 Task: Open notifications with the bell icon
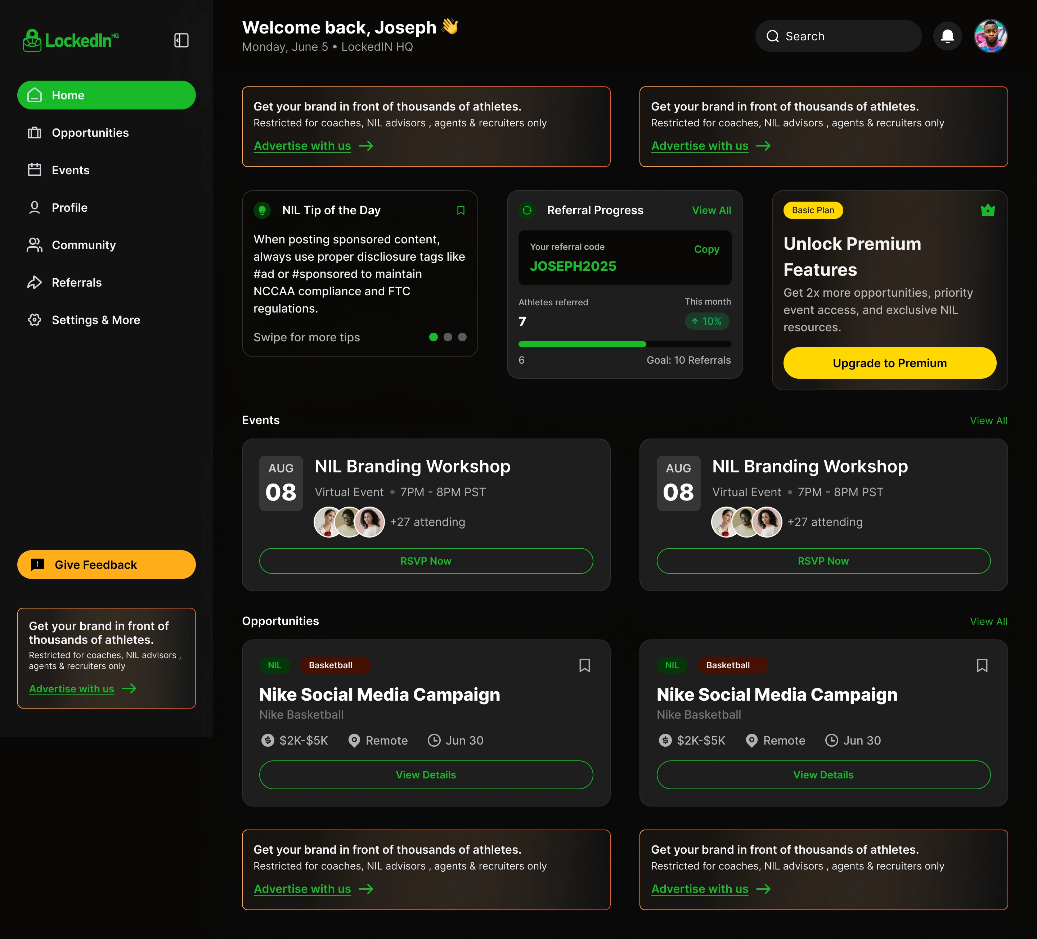tap(947, 36)
